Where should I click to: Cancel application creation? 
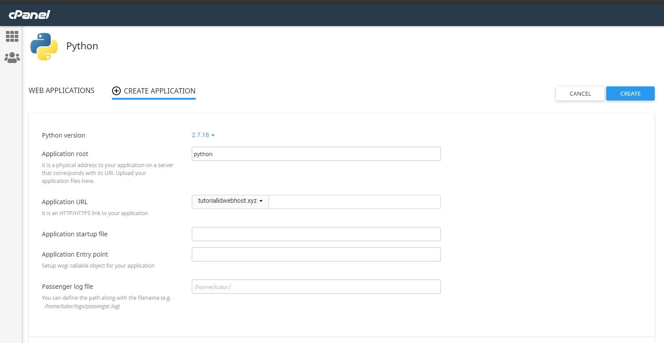coord(580,93)
